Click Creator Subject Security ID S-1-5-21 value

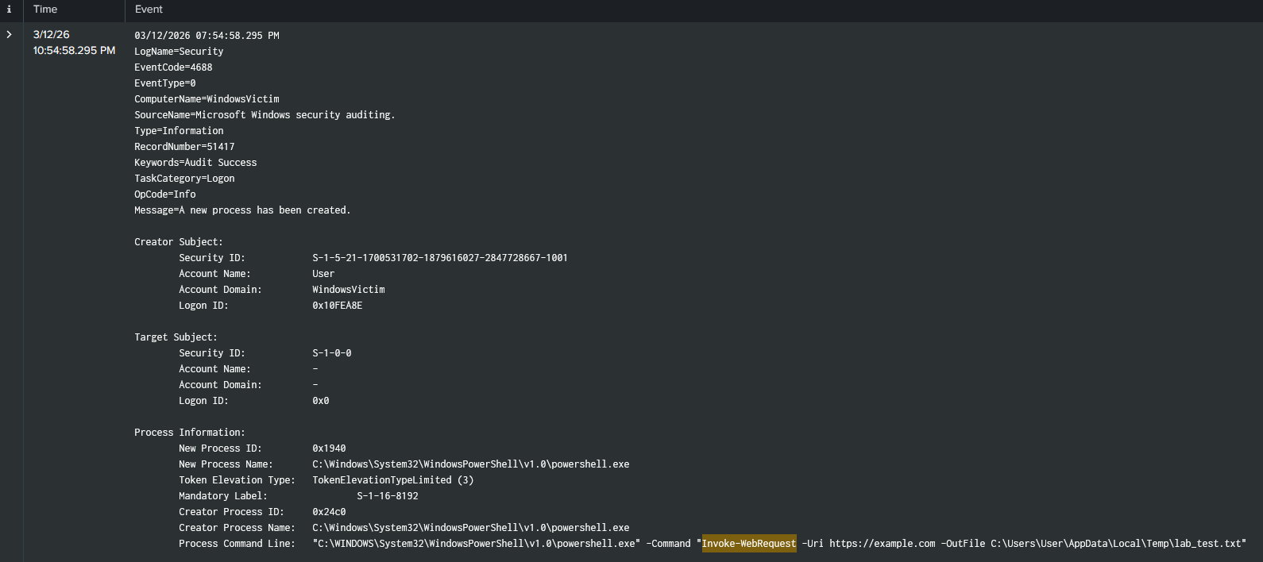point(439,258)
